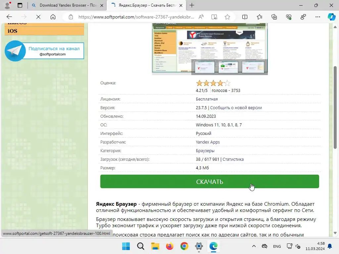Select the 4,3 Мб size value

click(x=202, y=168)
